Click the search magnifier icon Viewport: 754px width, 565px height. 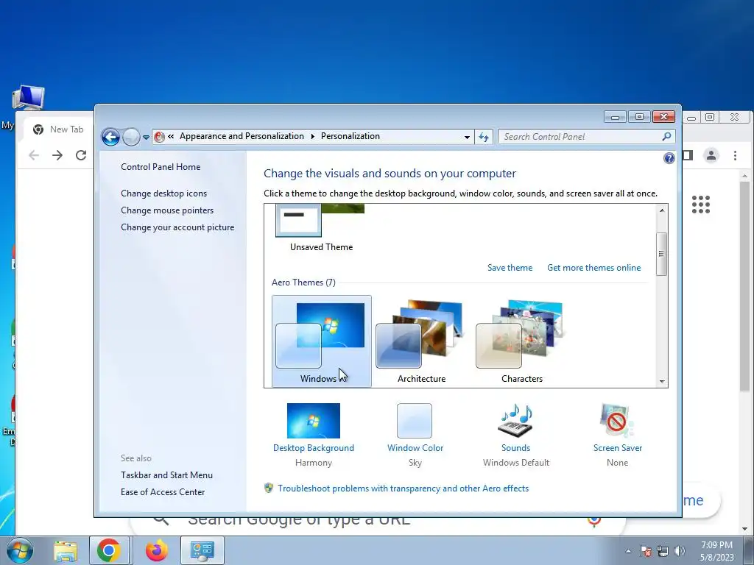666,136
